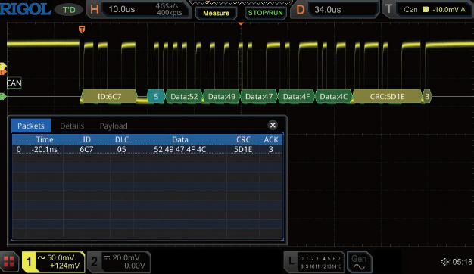Select the Data:4F decoded segment
Image resolution: width=474 pixels, height=274 pixels.
296,97
